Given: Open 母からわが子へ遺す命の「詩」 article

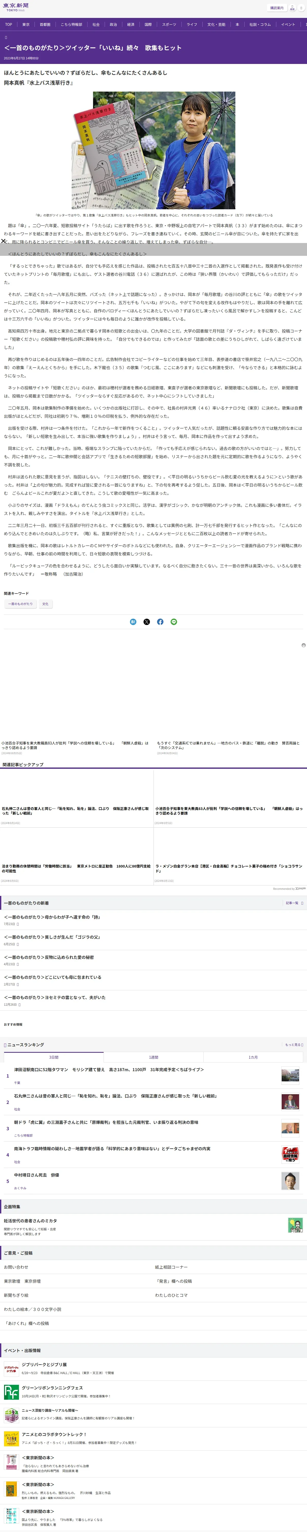Looking at the screenshot, I should (52, 917).
